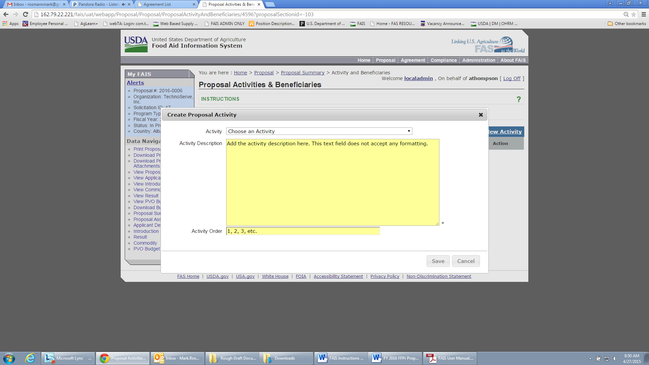649x365 pixels.
Task: Open the Proposal Summary breadcrumb link
Action: coord(302,73)
